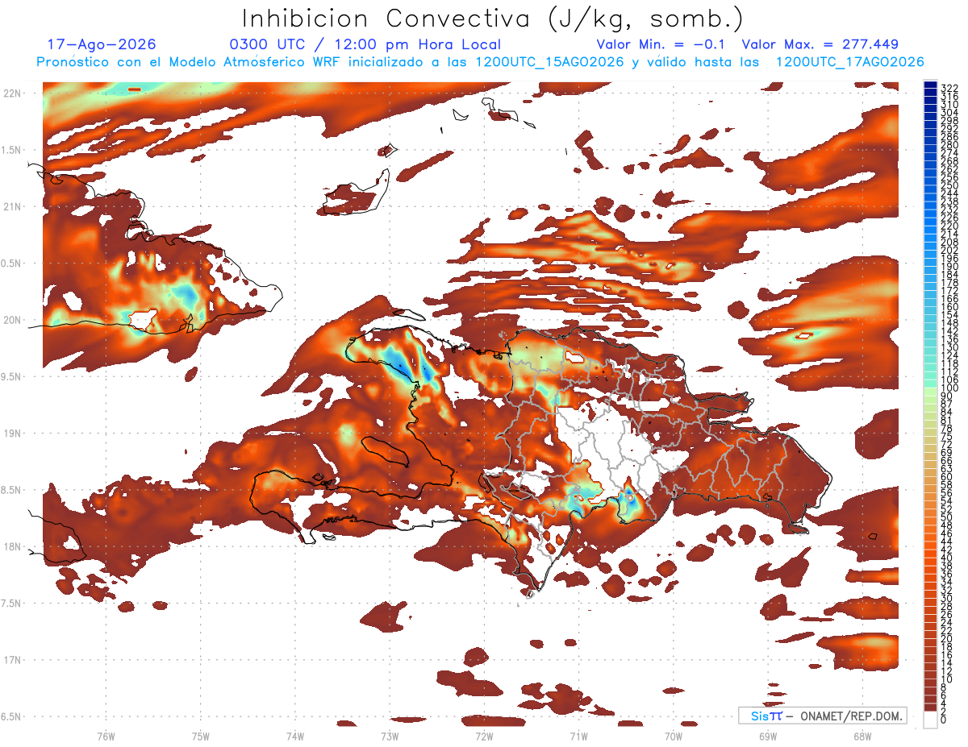The width and height of the screenshot is (968, 747).
Task: Click "0300 UTC / 12:00 pm Hora Local"
Action: (x=365, y=44)
